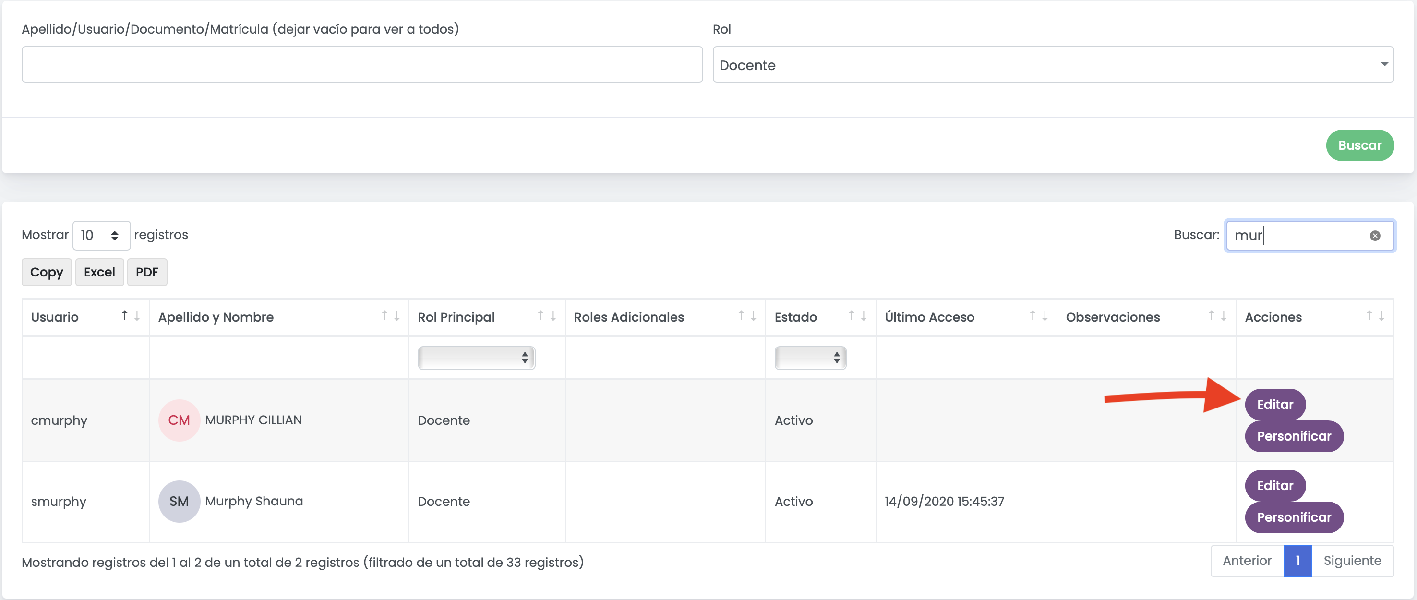Sort by Roles Adicionales column arrows
The image size is (1417, 600).
[x=747, y=316]
